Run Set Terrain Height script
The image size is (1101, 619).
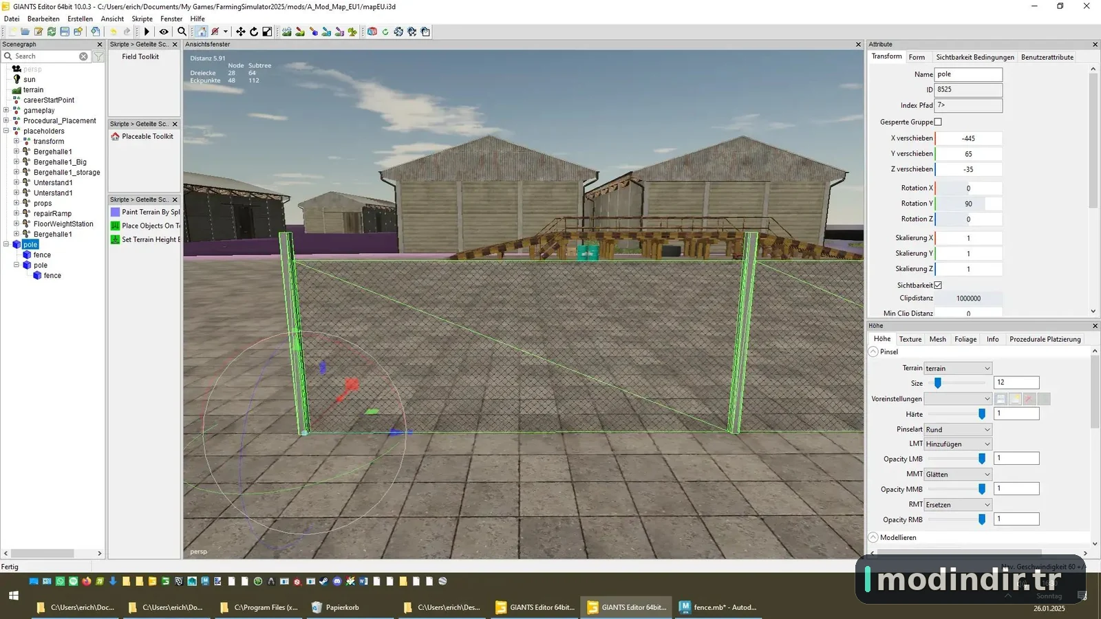pyautogui.click(x=145, y=239)
